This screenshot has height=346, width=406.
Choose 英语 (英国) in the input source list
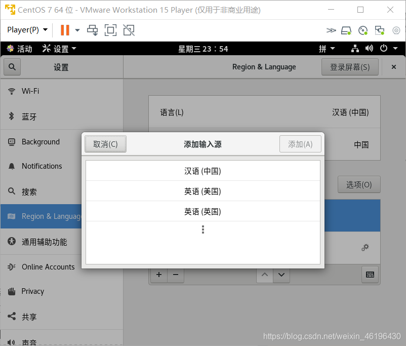202,211
